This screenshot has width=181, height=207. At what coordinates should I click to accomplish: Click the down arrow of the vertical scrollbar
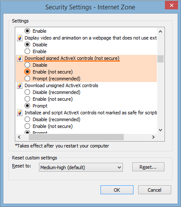coord(160,130)
